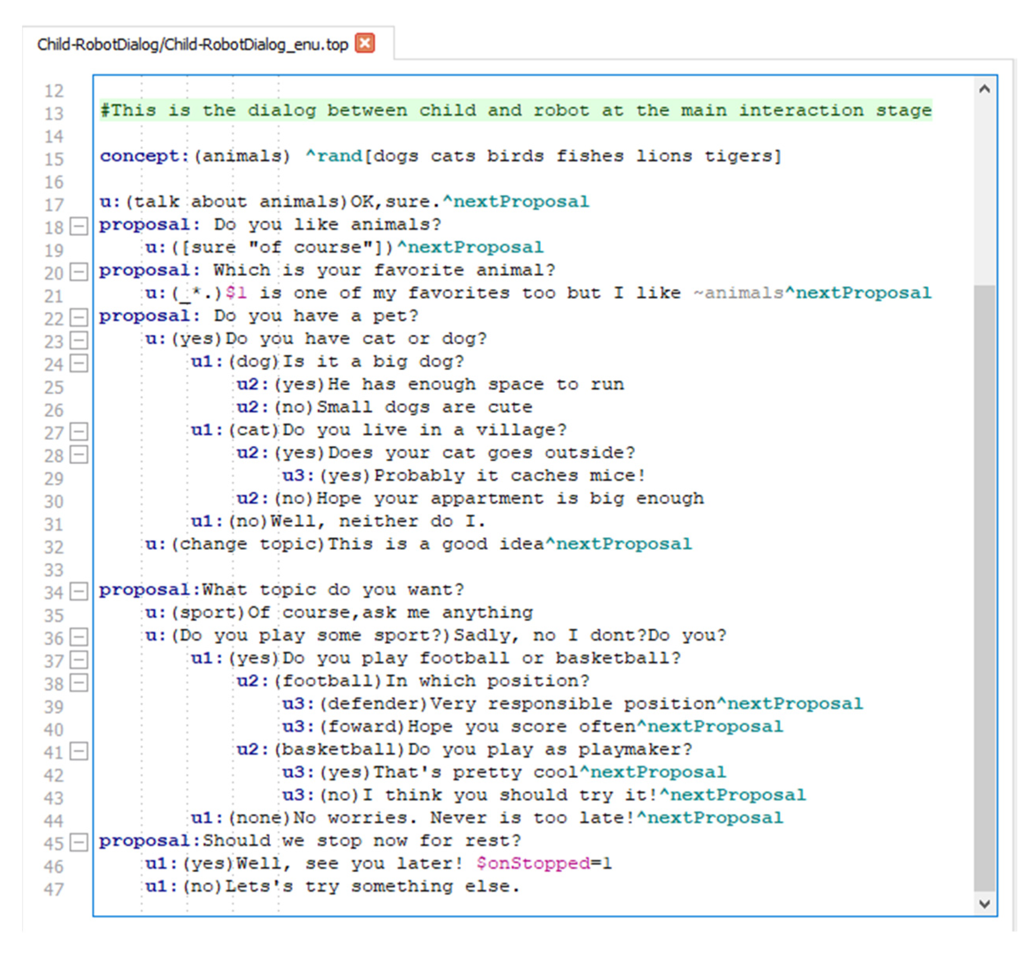The height and width of the screenshot is (955, 1035).
Task: Collapse the fold at line 23
Action: [x=79, y=340]
